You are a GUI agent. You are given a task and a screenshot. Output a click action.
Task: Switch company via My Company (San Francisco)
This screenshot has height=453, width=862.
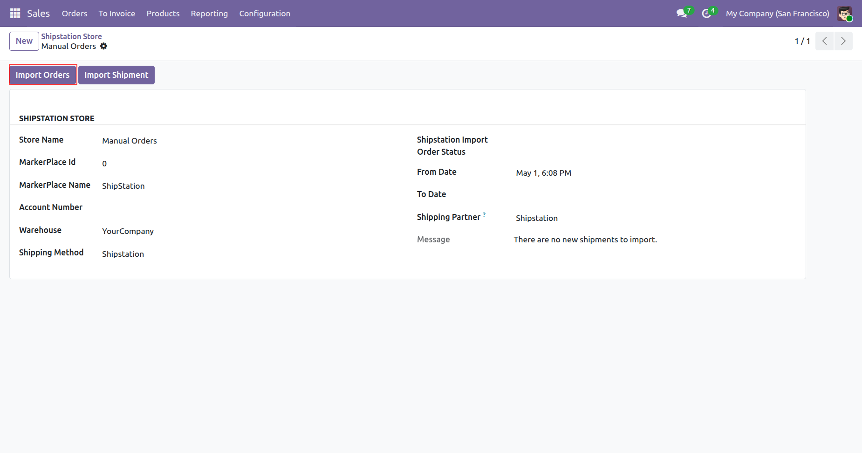[777, 14]
